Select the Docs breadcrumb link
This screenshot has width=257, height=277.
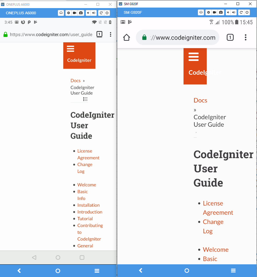[75, 80]
